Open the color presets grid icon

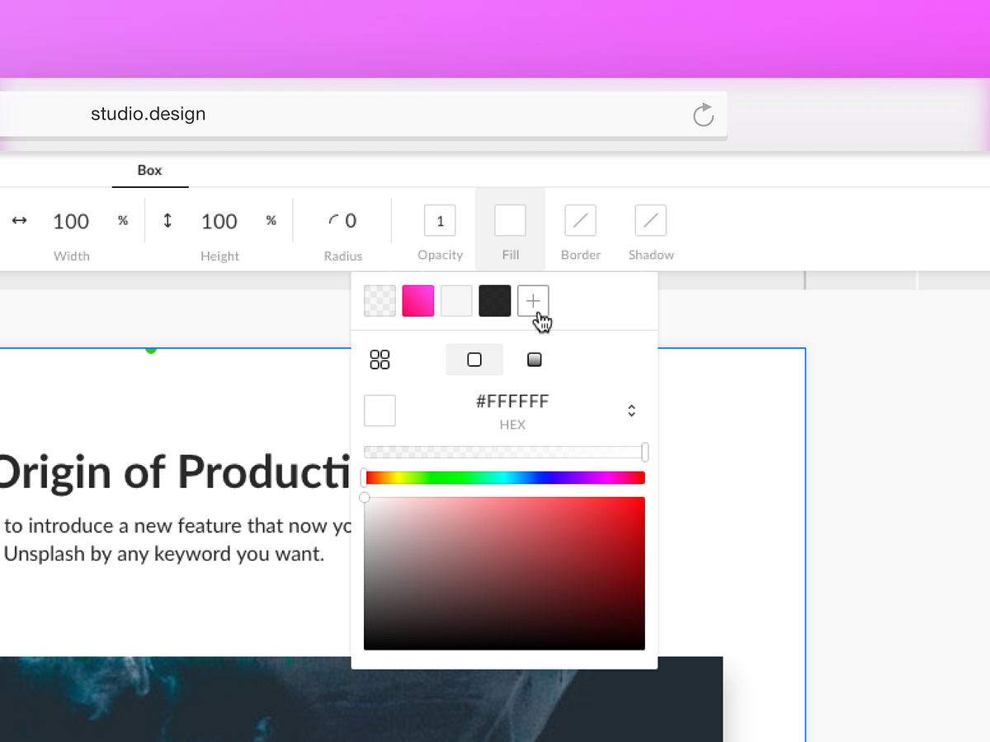click(x=379, y=359)
